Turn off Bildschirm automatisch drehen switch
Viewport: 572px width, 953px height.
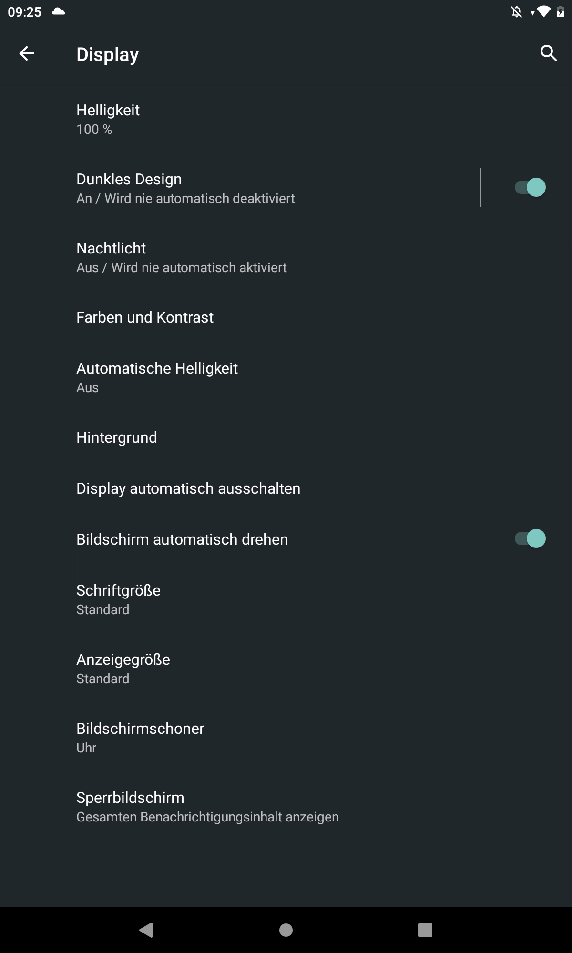530,538
